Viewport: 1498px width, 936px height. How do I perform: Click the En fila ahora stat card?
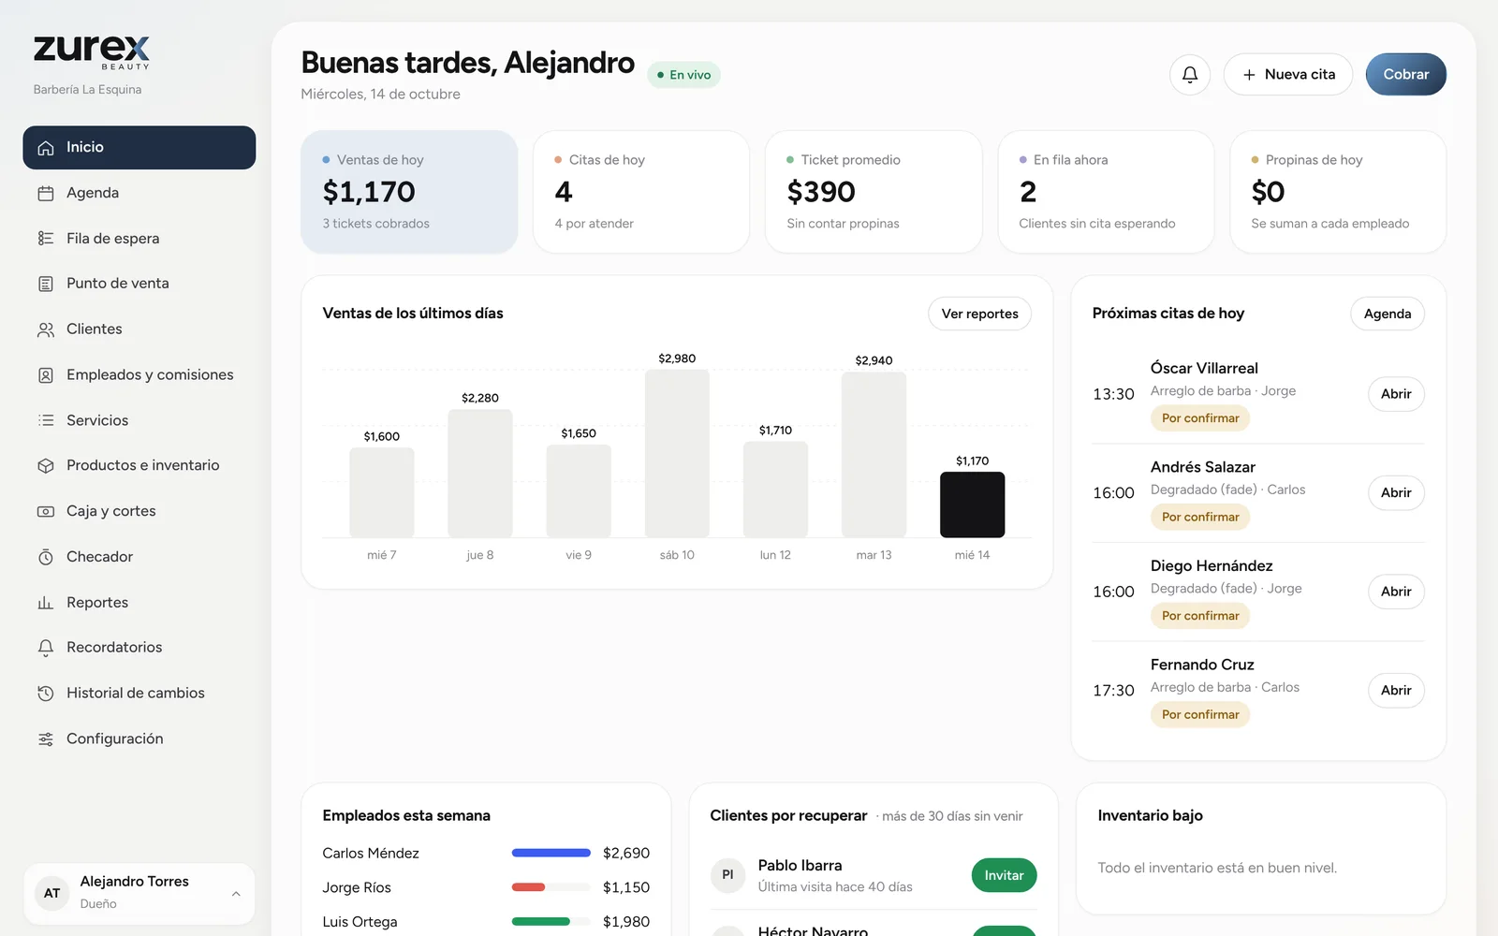click(x=1106, y=192)
